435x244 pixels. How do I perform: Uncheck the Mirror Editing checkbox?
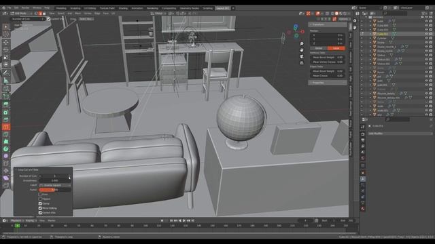click(x=40, y=208)
